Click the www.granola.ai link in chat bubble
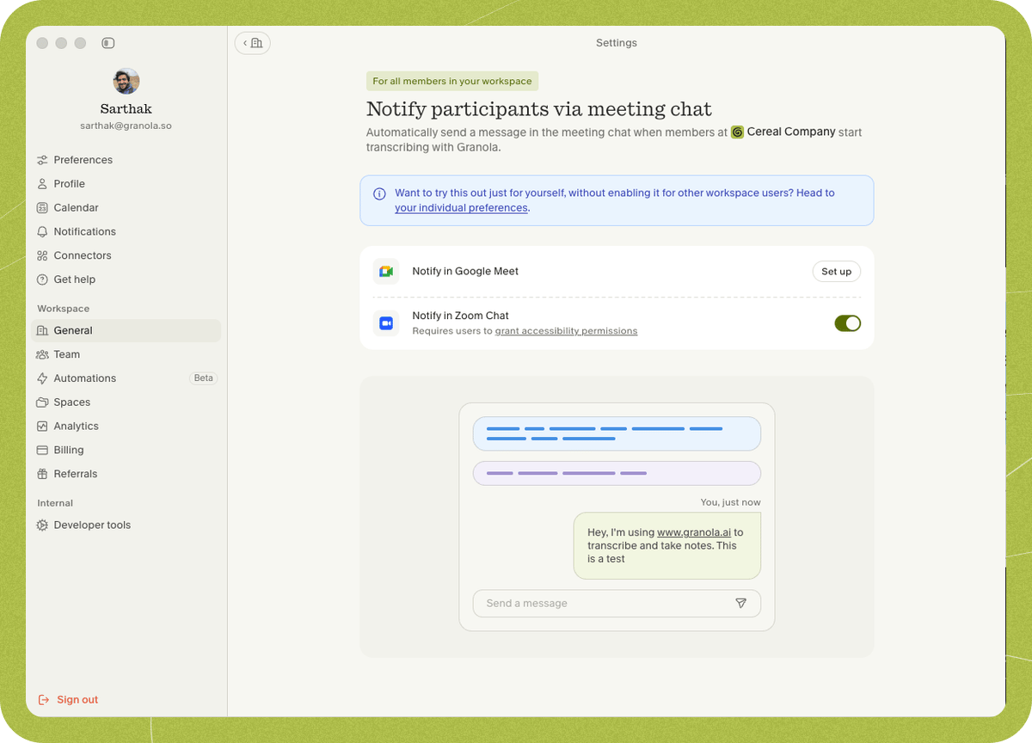Viewport: 1032px width, 743px height. (x=694, y=533)
